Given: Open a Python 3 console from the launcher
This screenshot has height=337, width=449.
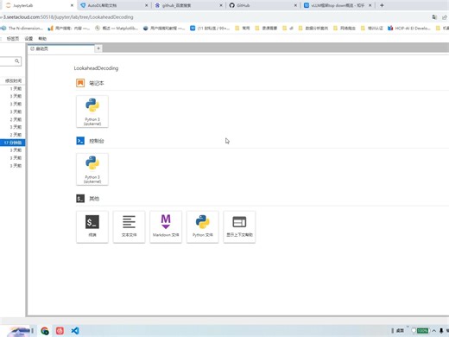Looking at the screenshot, I should pyautogui.click(x=92, y=169).
